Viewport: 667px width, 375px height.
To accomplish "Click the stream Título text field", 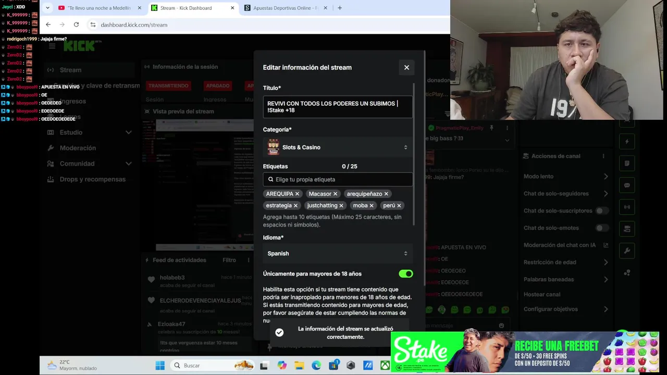I will click(338, 107).
